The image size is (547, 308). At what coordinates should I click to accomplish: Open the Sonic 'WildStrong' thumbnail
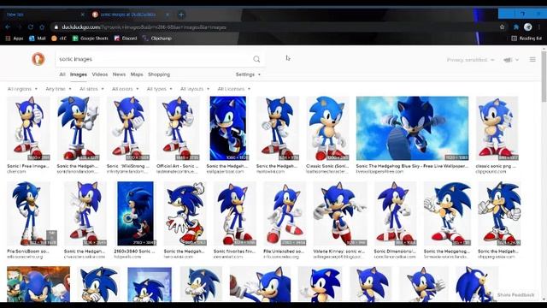point(128,128)
